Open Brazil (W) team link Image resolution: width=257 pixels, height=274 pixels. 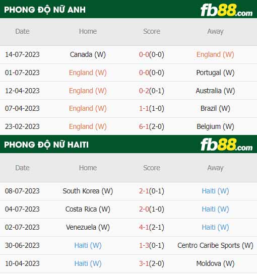pyautogui.click(x=215, y=108)
